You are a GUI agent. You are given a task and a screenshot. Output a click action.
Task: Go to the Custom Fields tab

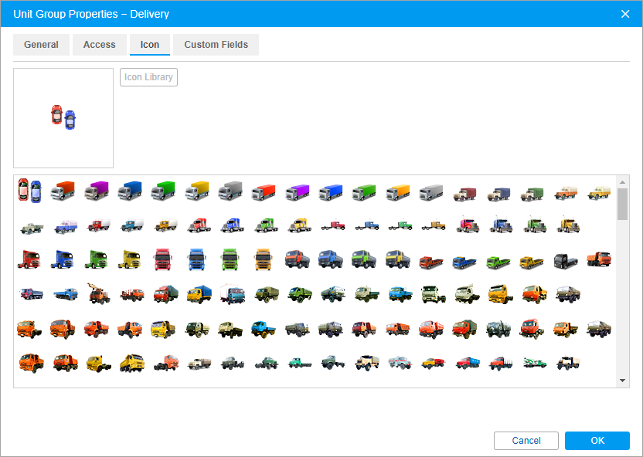pyautogui.click(x=216, y=45)
